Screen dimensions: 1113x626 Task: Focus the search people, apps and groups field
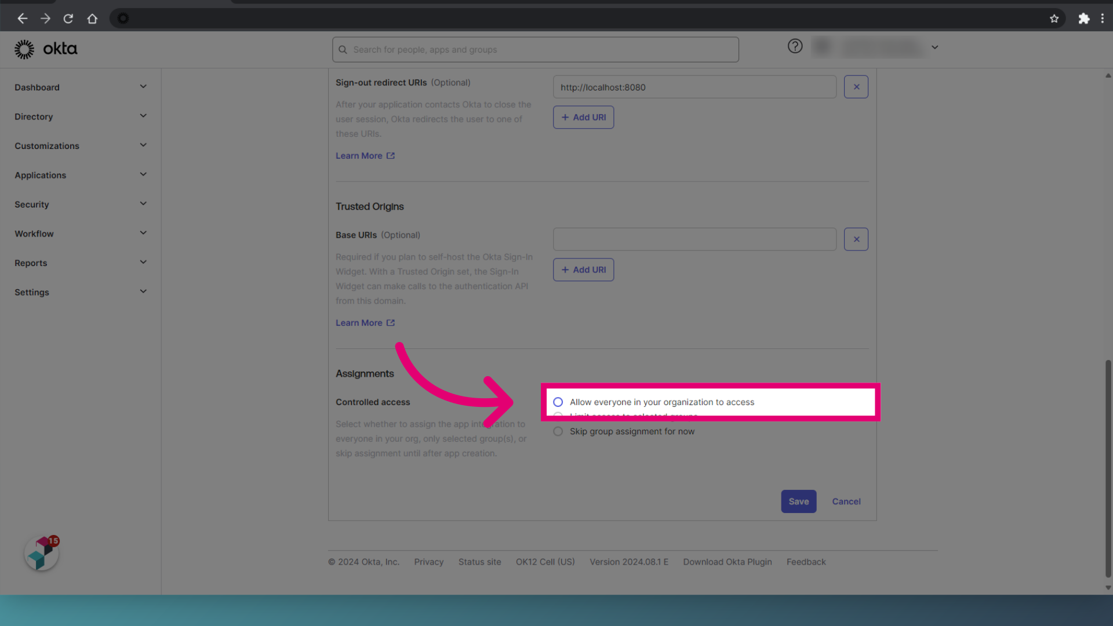click(535, 50)
